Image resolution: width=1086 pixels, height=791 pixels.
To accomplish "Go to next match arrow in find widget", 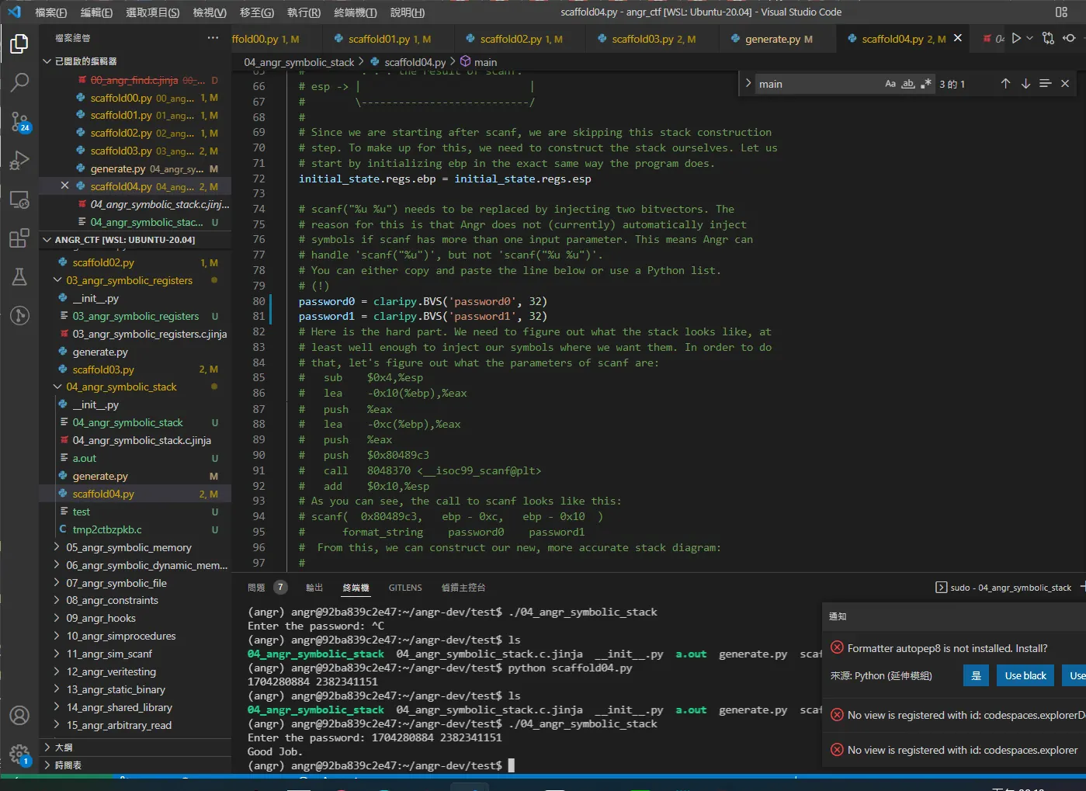I will point(1025,84).
